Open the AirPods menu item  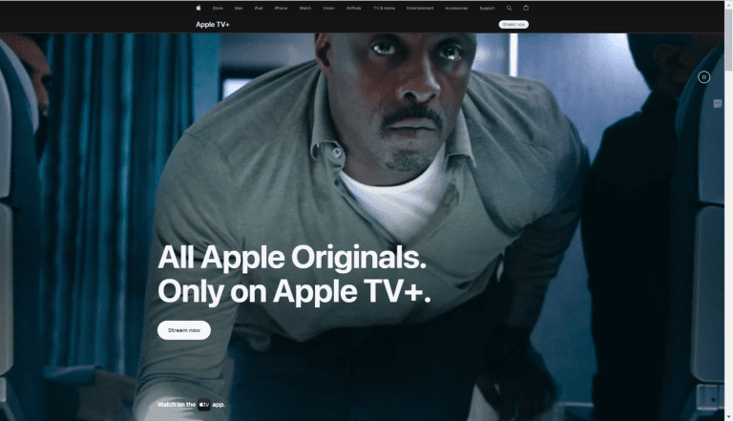coord(354,8)
